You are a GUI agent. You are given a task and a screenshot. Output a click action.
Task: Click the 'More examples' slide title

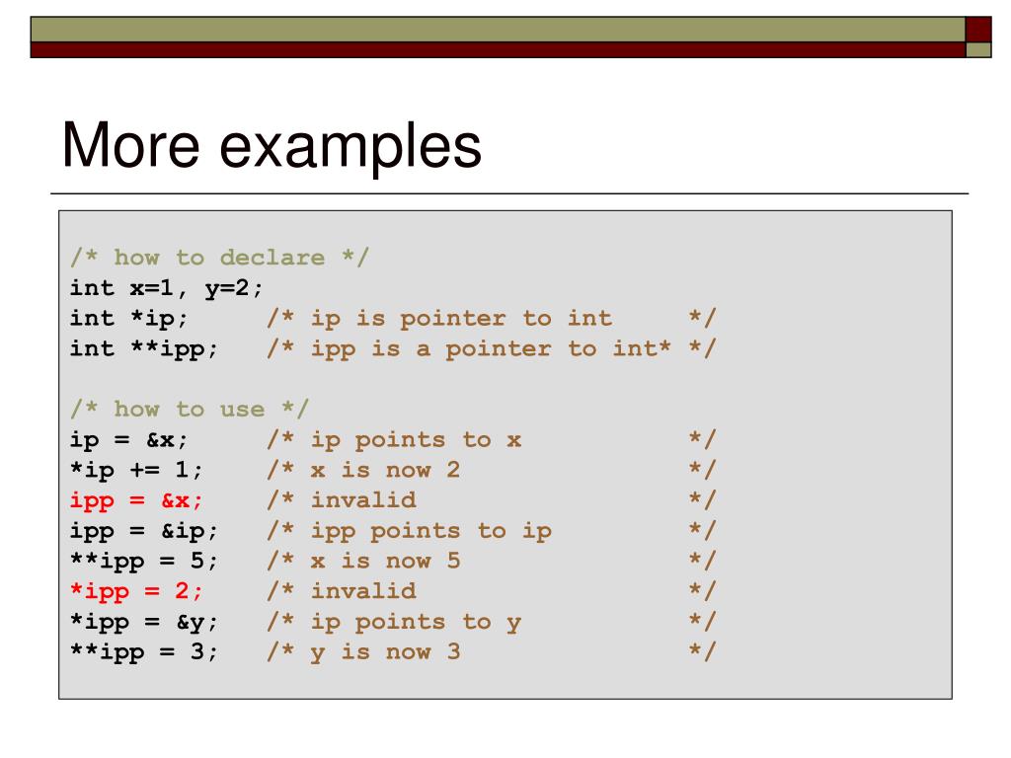pos(272,146)
